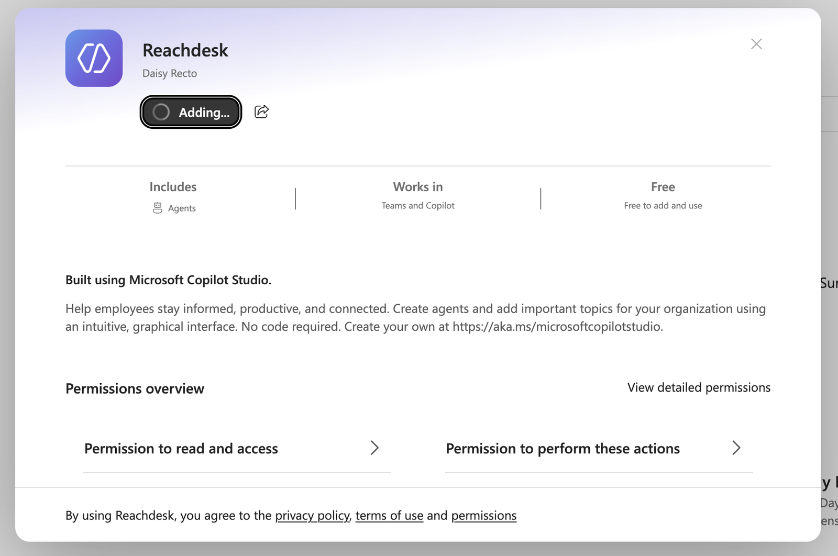The height and width of the screenshot is (556, 838).
Task: Open the terms of use link
Action: pos(389,516)
